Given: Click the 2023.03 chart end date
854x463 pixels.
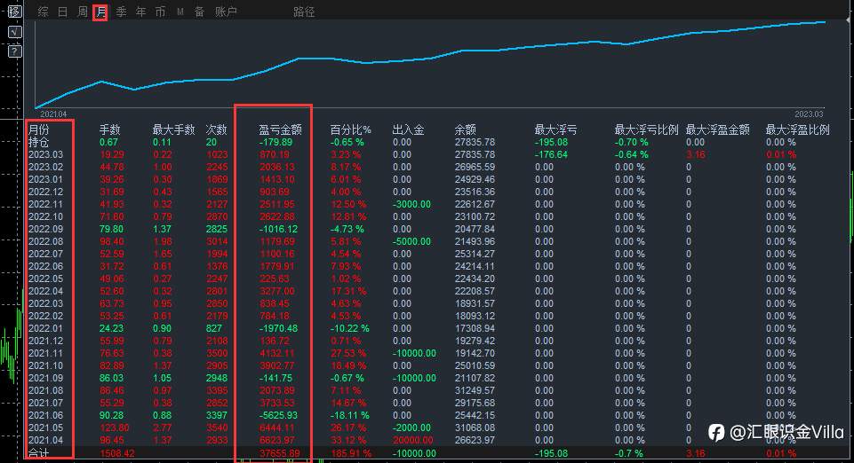Looking at the screenshot, I should (809, 114).
